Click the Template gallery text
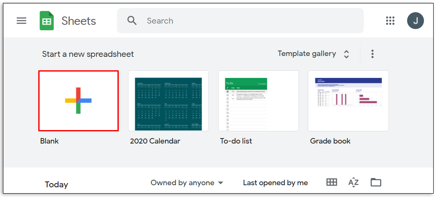Viewport: 437px width, 197px height. [x=306, y=53]
